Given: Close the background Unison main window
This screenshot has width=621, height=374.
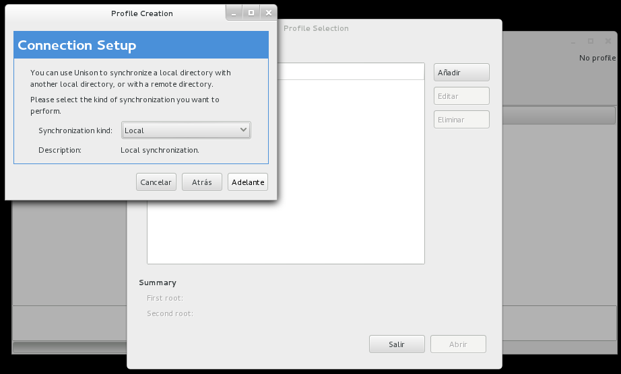Looking at the screenshot, I should [x=608, y=41].
